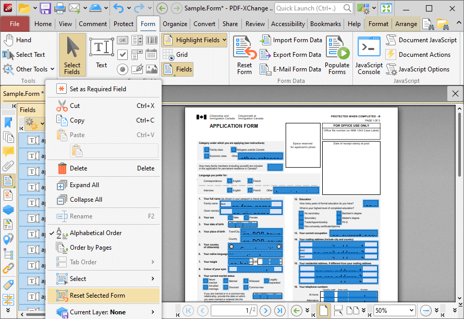
Task: Toggle the Grid display
Action: [x=175, y=54]
